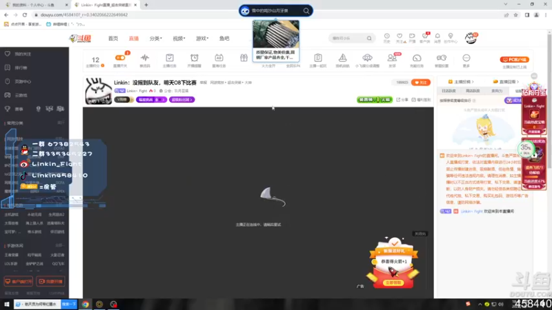Click the streamer avatar thumbnail
552x310 pixels.
(98, 91)
